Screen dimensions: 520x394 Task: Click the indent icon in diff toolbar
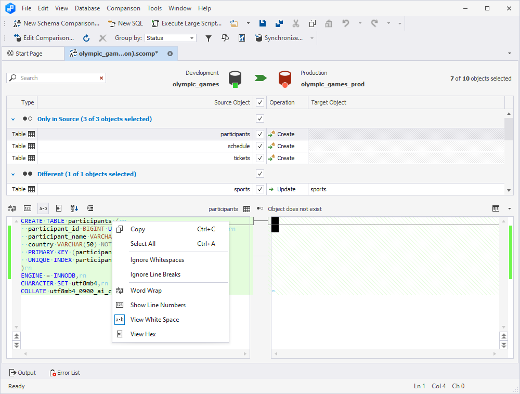90,208
